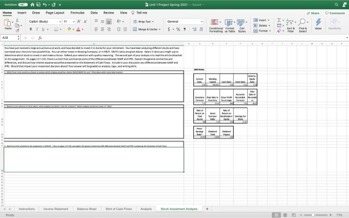Decrease font size with smaller A

click(85, 21)
